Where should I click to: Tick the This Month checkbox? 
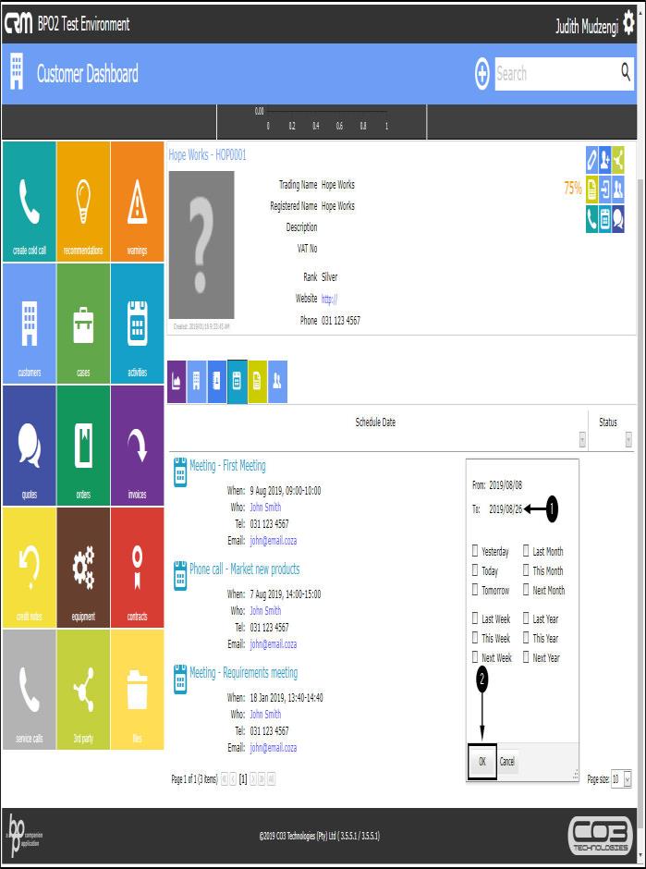526,569
